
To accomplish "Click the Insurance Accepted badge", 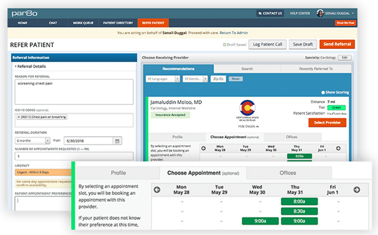I will (170, 115).
